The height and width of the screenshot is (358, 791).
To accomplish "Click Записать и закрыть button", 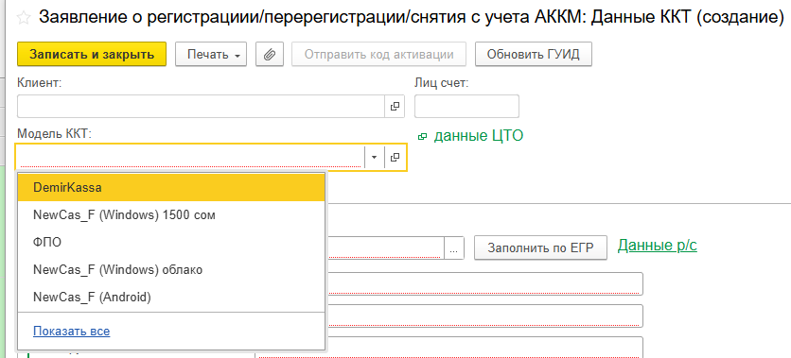I will 92,55.
